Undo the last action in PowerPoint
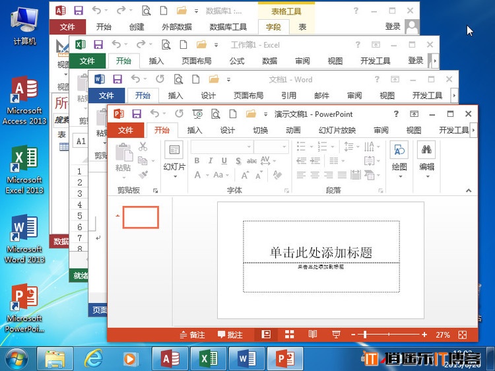Screen dimensions: 495x371 point(154,113)
